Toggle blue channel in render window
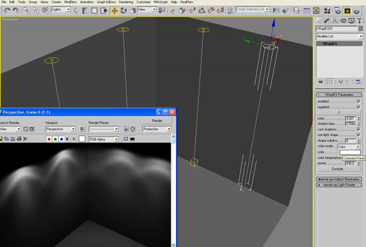366x247 pixels. (x=61, y=139)
